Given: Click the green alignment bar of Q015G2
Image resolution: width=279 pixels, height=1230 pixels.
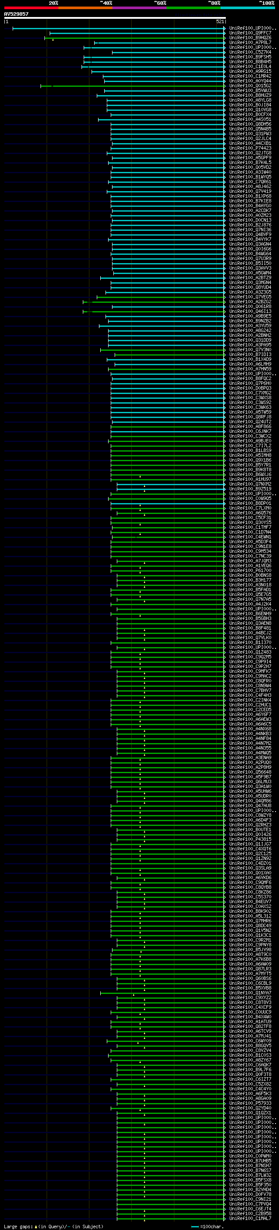Looking at the screenshot, I should (x=133, y=86).
